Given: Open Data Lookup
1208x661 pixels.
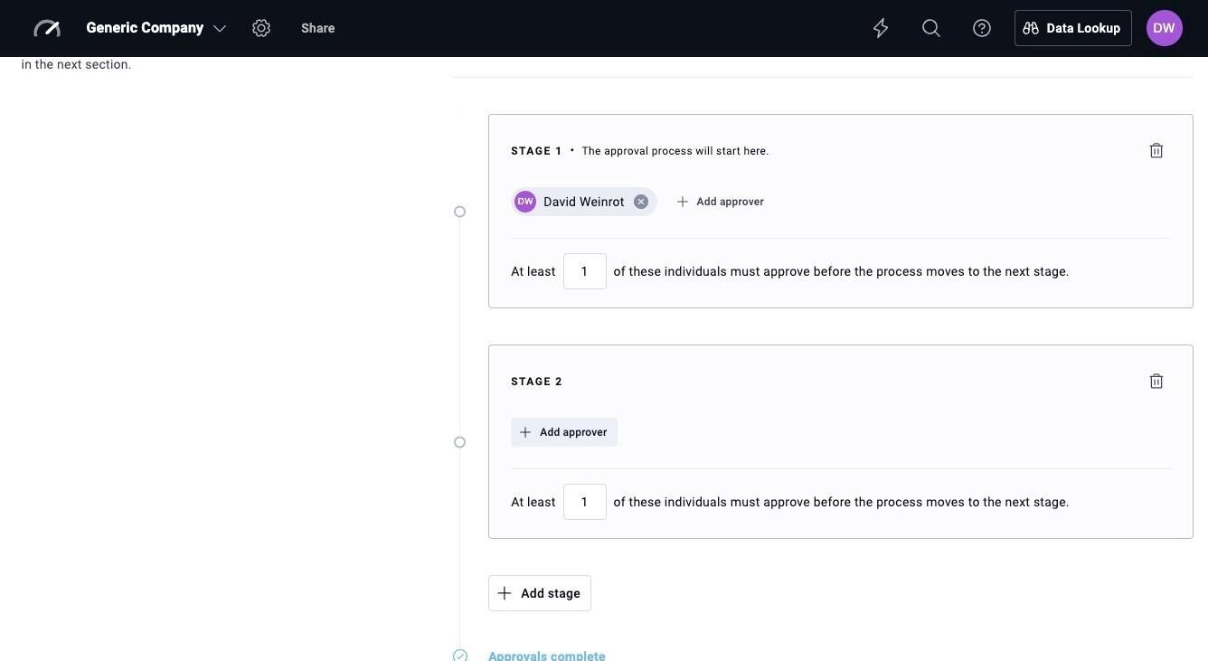Looking at the screenshot, I should click(x=1073, y=28).
